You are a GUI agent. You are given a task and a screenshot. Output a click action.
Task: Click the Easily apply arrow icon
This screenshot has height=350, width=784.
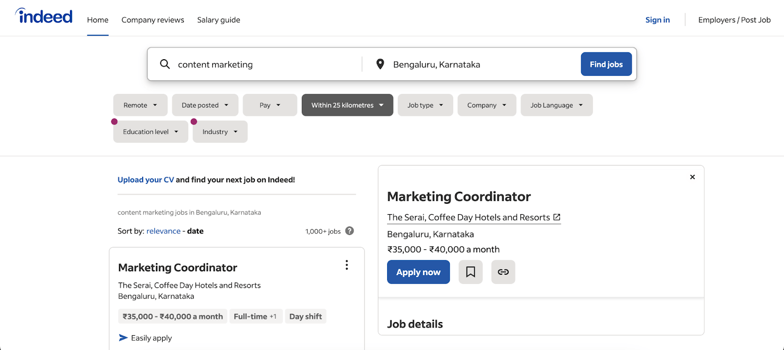click(123, 338)
